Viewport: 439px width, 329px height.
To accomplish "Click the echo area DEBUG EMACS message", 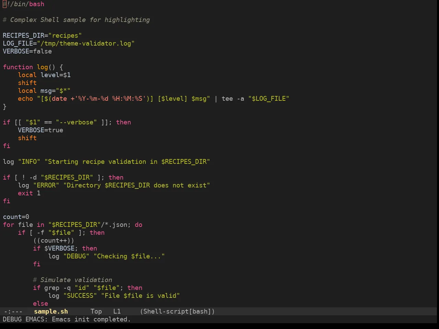I will (67, 319).
